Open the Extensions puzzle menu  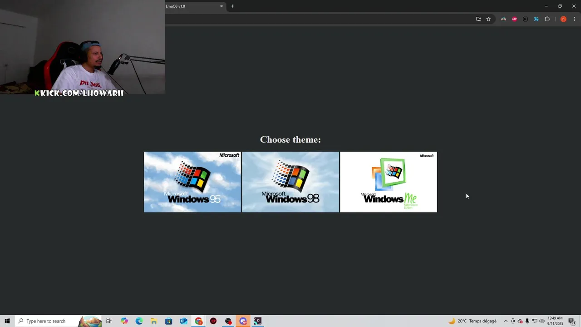(x=547, y=19)
